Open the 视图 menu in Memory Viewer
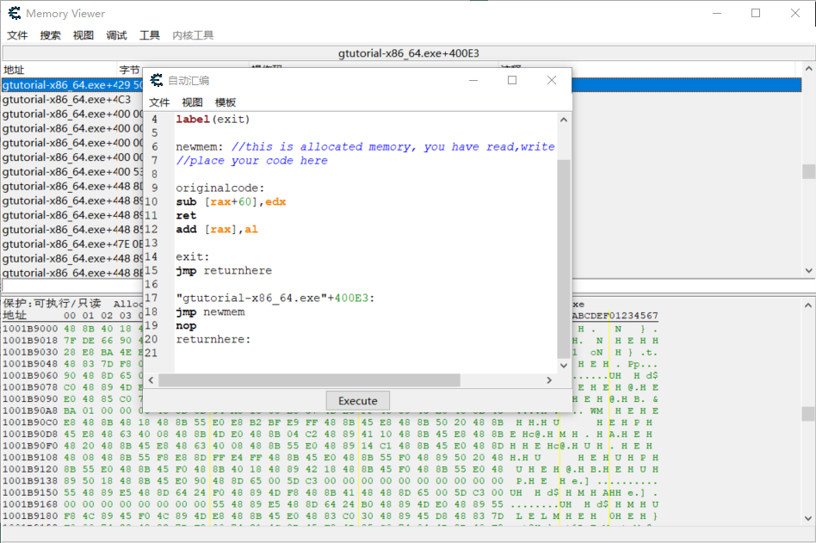Screen dimensions: 816x543 coord(82,35)
